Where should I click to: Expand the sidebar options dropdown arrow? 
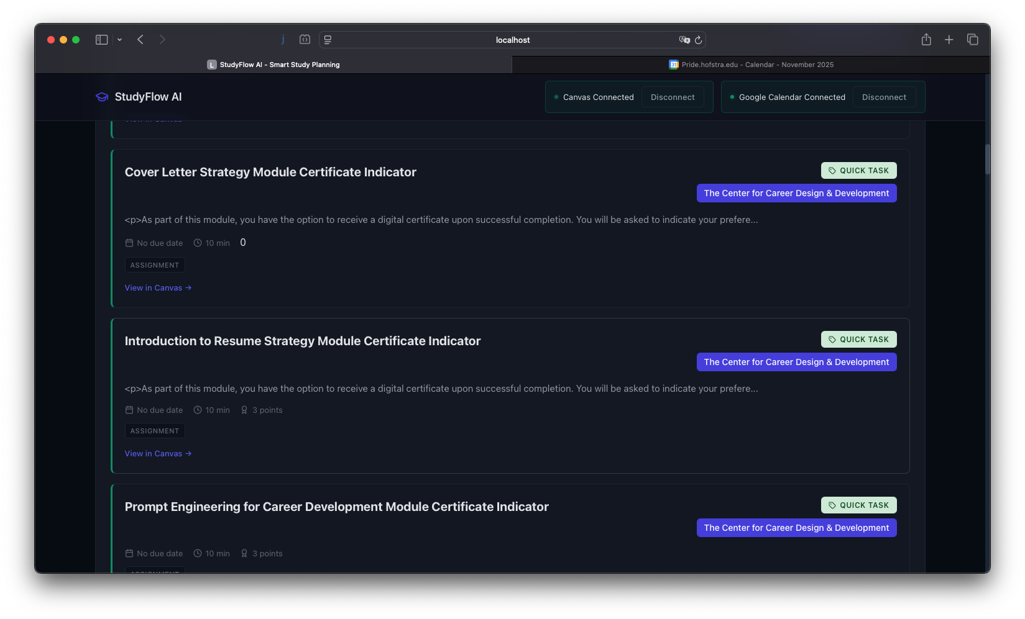119,40
